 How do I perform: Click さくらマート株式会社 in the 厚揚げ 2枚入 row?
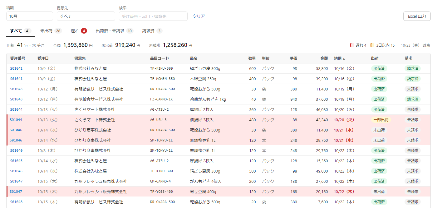click(95, 109)
